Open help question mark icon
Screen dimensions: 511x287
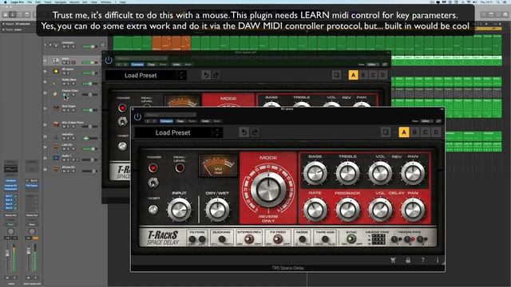[x=422, y=260]
